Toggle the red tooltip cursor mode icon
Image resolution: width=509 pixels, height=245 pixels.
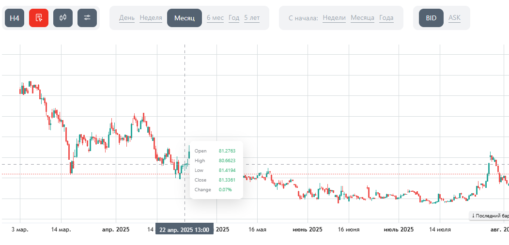(39, 18)
